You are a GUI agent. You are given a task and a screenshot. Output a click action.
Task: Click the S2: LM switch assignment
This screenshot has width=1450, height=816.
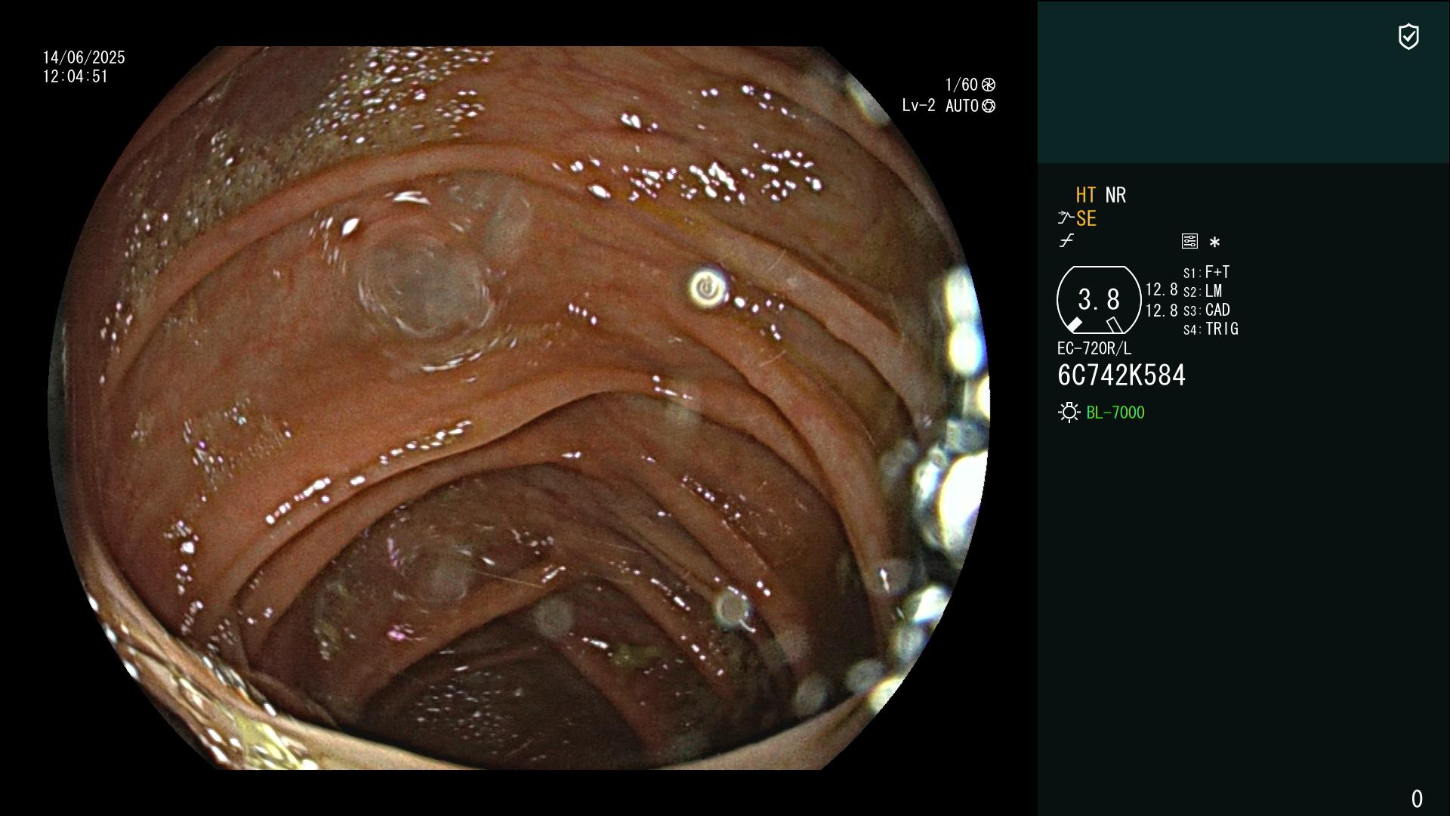pos(1202,291)
